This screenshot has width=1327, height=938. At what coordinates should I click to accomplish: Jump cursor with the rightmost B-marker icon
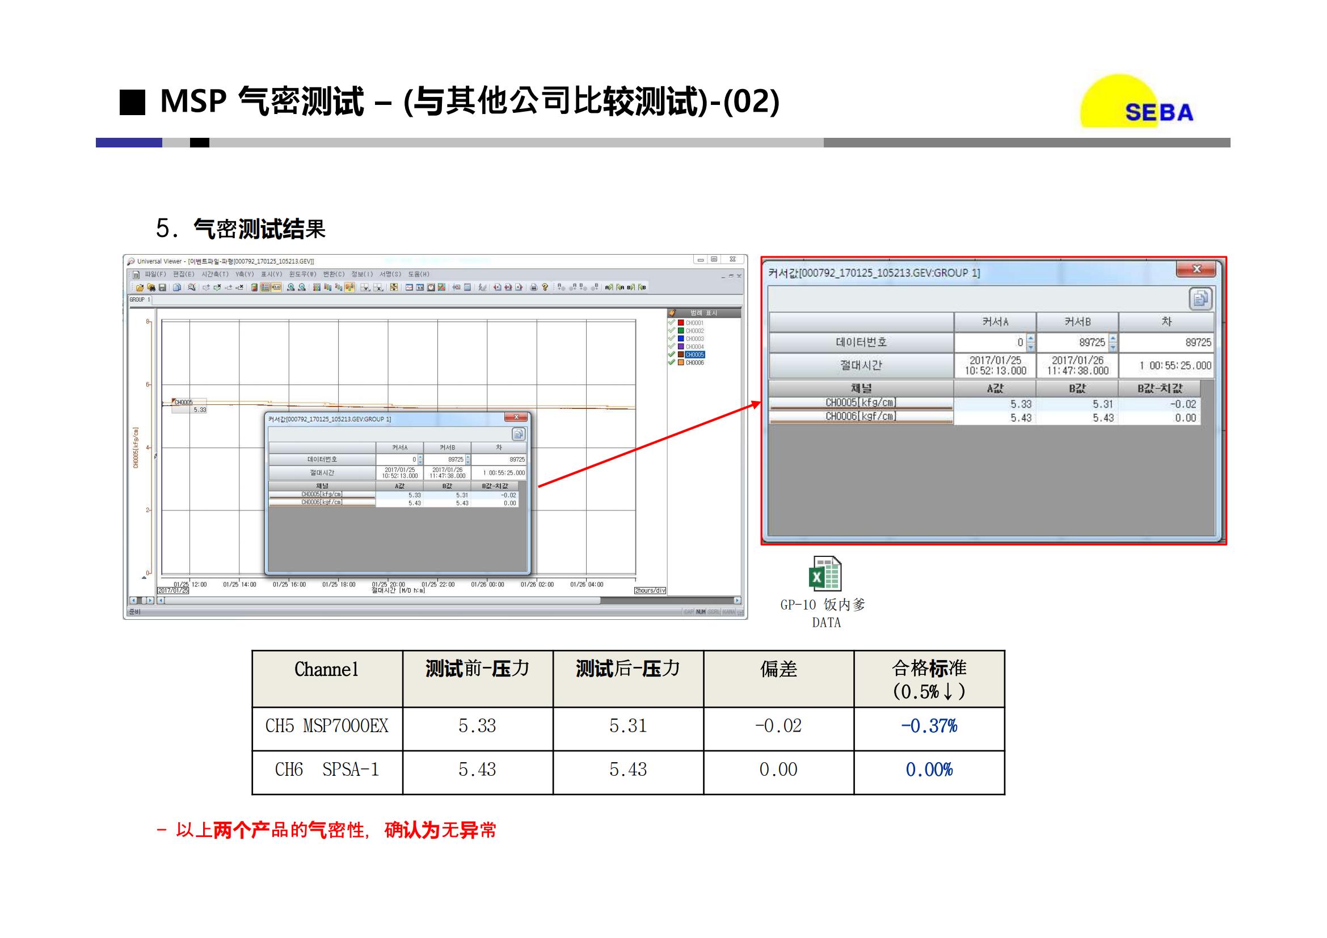click(642, 287)
